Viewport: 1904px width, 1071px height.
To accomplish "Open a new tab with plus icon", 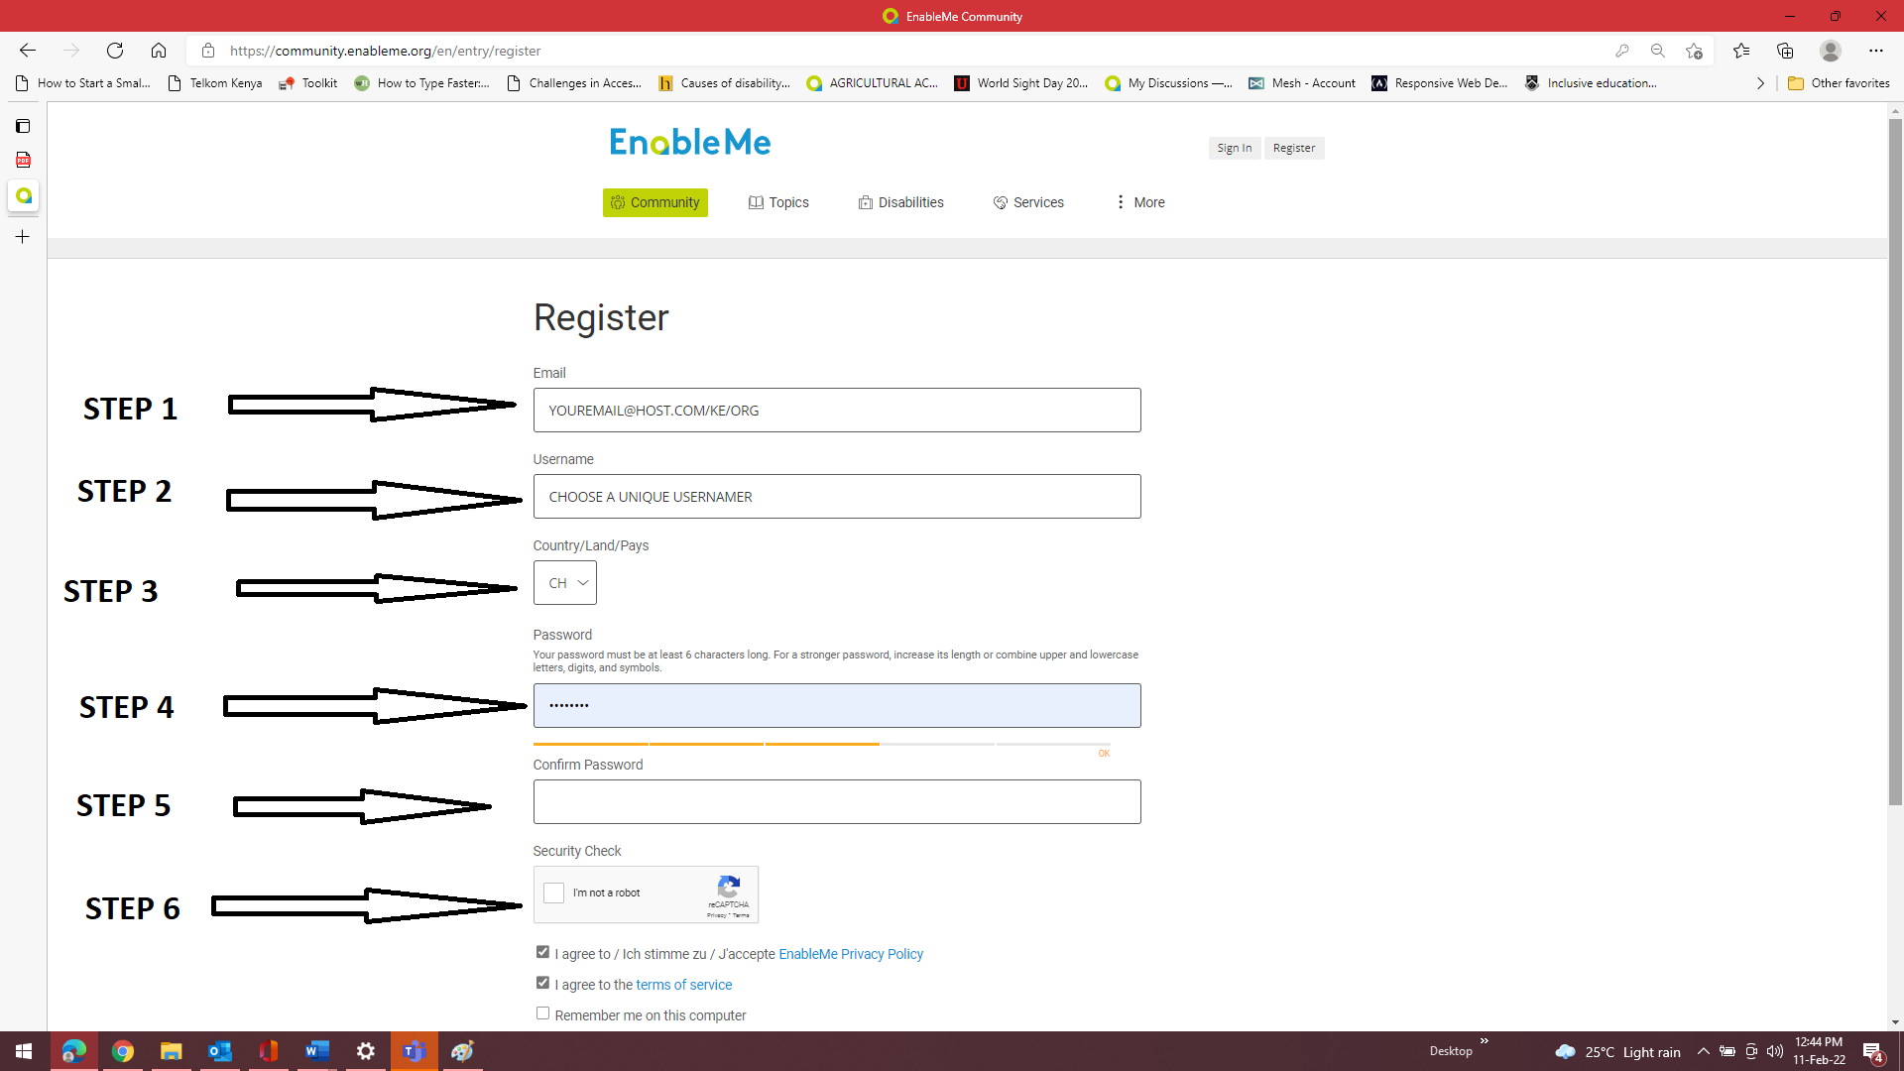I will [x=23, y=237].
